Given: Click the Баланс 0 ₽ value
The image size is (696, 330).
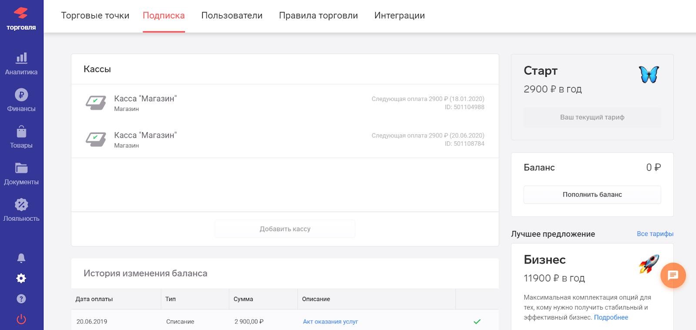Looking at the screenshot, I should point(653,167).
